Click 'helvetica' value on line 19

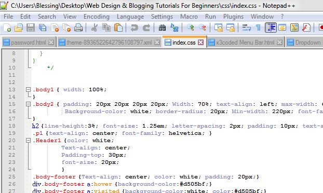point(185,133)
